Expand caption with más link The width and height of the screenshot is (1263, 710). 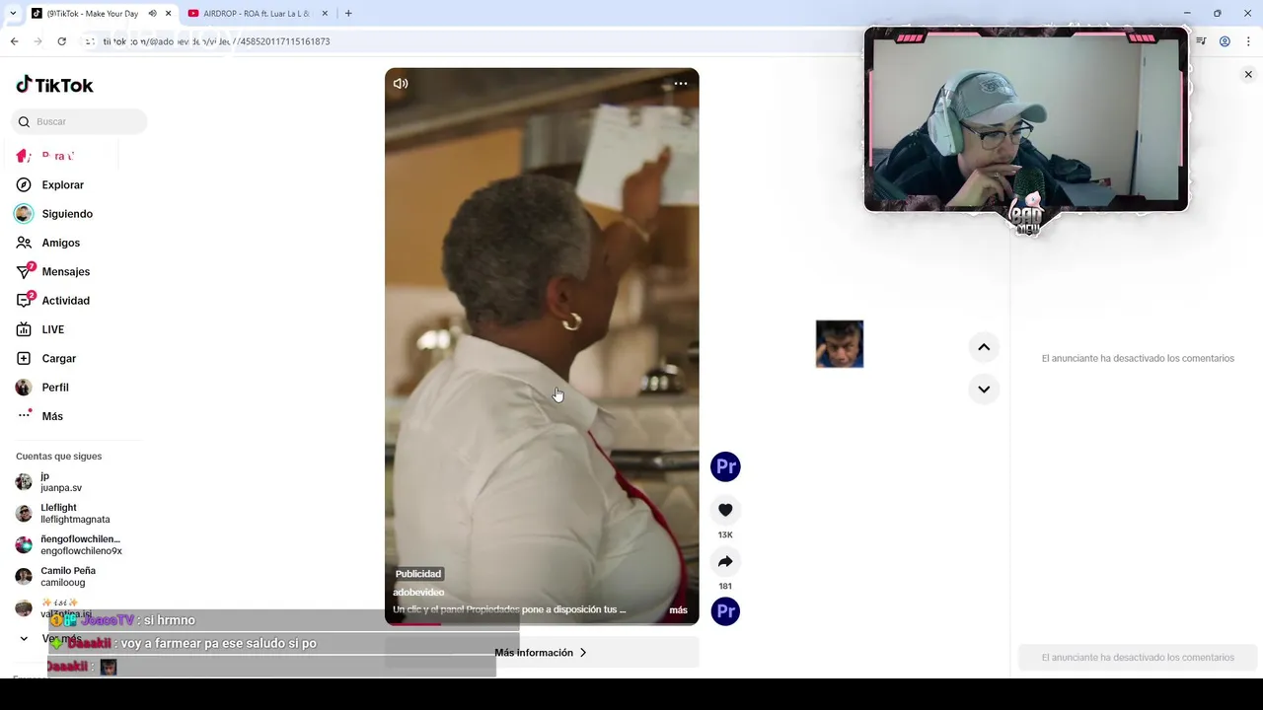point(679,610)
